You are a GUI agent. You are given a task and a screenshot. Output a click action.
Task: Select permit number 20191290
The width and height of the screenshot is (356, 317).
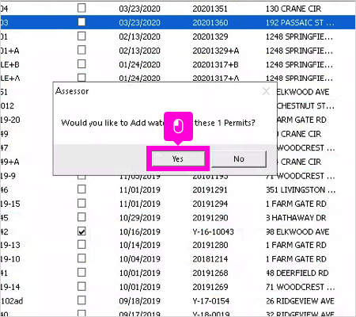tap(210, 218)
